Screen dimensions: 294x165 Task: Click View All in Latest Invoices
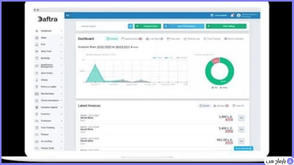pyautogui.click(x=238, y=106)
